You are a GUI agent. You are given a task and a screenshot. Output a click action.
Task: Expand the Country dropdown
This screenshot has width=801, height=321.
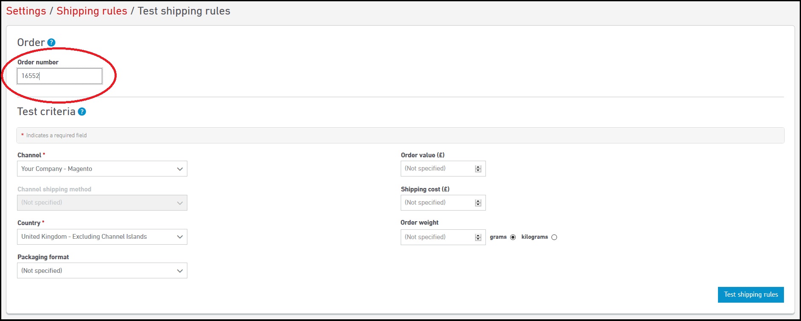(x=102, y=237)
